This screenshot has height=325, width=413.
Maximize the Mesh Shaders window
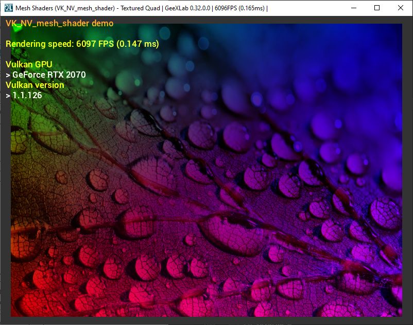pyautogui.click(x=377, y=8)
